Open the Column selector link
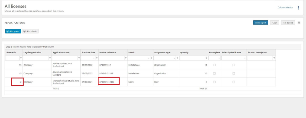Viewport: 306px width, 118px height. tap(285, 7)
